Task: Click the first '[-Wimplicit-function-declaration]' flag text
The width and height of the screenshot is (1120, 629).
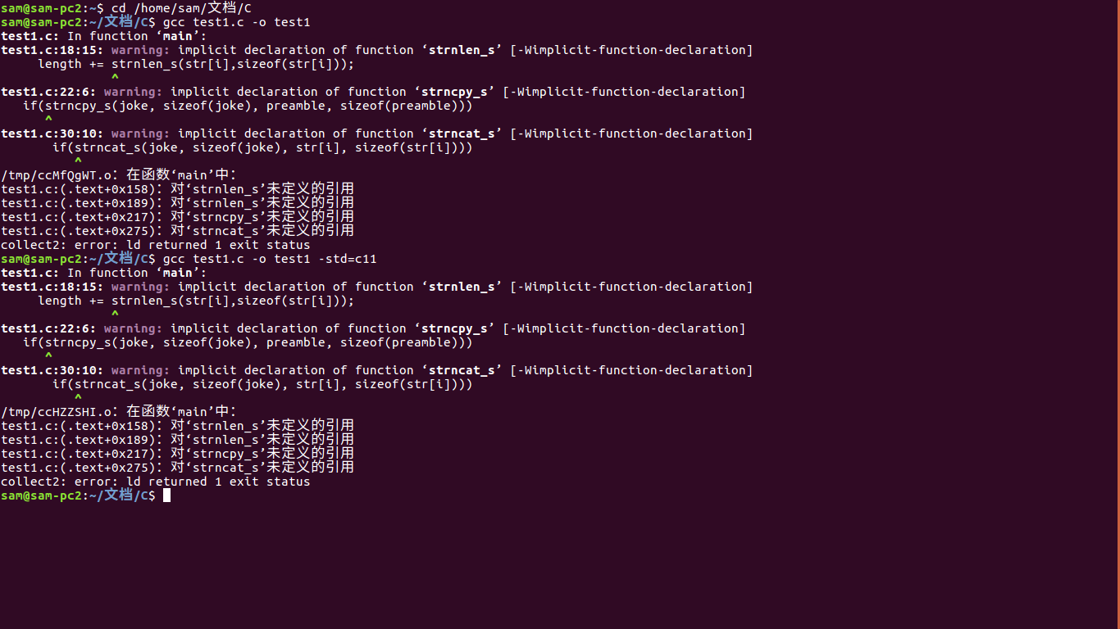Action: click(x=631, y=50)
